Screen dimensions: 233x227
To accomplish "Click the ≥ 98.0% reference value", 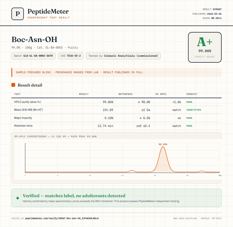I will pyautogui.click(x=144, y=102).
